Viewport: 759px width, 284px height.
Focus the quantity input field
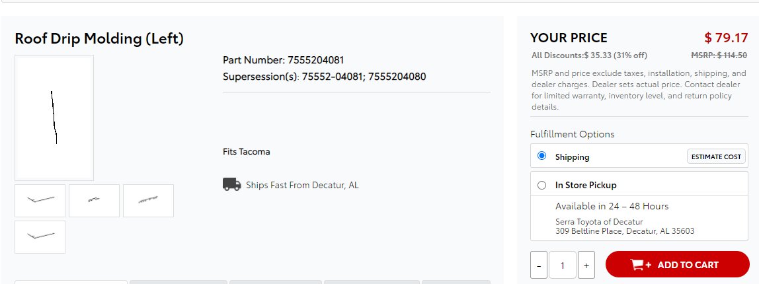click(x=563, y=265)
